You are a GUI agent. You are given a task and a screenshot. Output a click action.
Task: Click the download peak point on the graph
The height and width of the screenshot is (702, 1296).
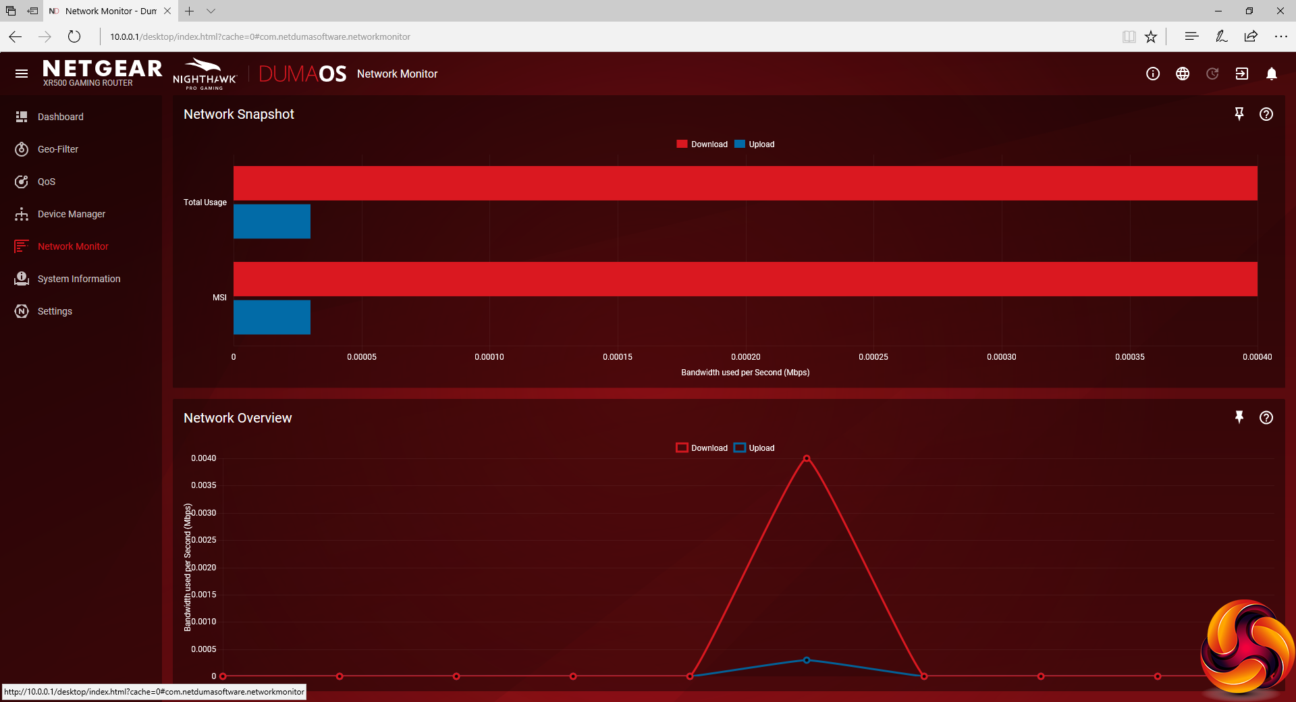click(807, 458)
